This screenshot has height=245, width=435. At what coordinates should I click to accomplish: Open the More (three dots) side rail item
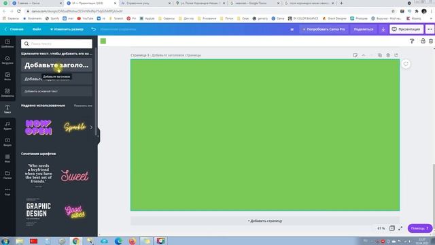(x=7, y=191)
